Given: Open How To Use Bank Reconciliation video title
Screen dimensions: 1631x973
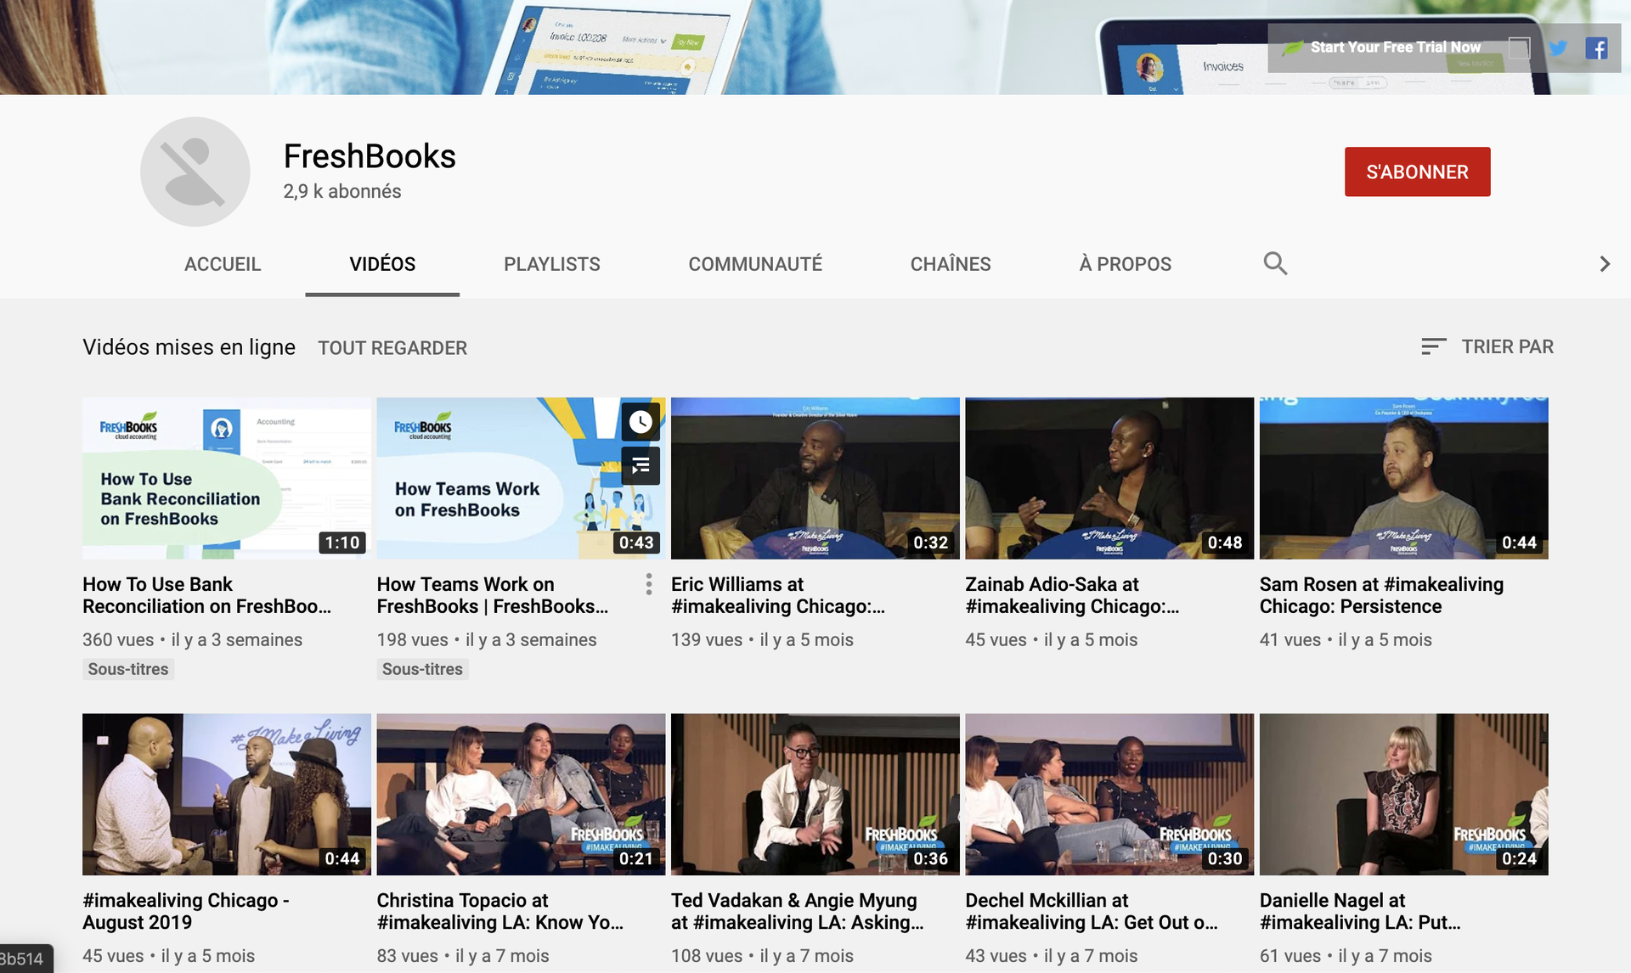Looking at the screenshot, I should pos(206,595).
